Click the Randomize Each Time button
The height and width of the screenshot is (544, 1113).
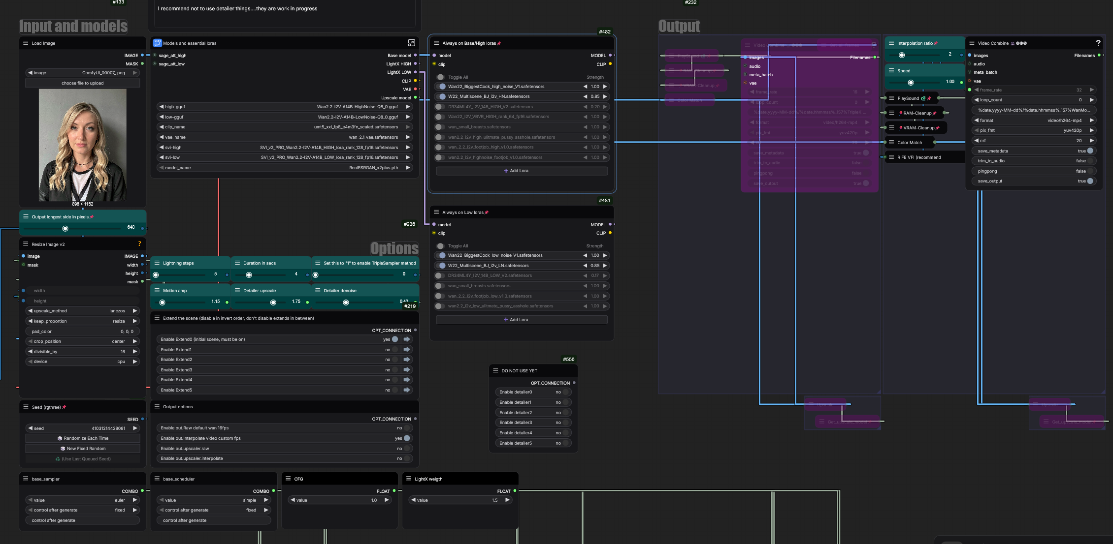point(83,438)
